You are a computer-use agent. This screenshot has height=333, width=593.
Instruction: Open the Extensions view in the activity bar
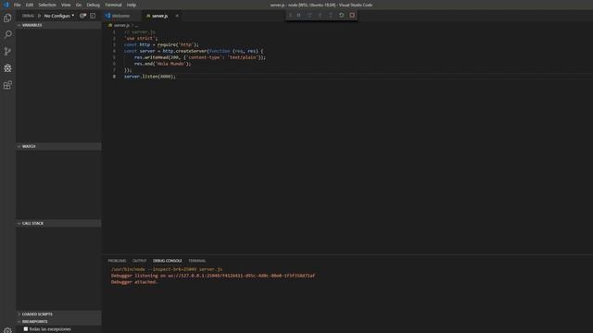coord(7,84)
